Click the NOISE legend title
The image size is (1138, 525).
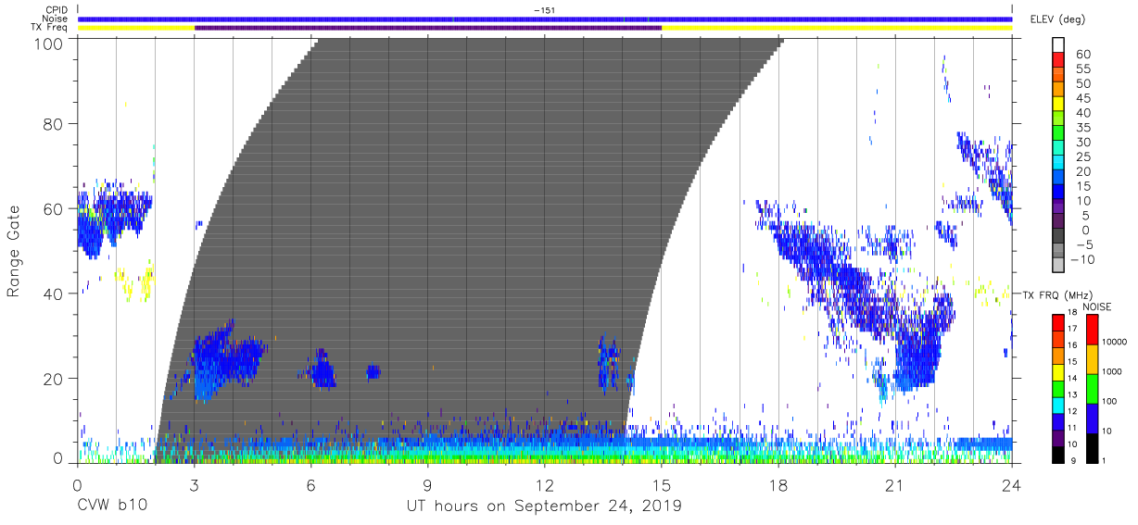click(1096, 306)
